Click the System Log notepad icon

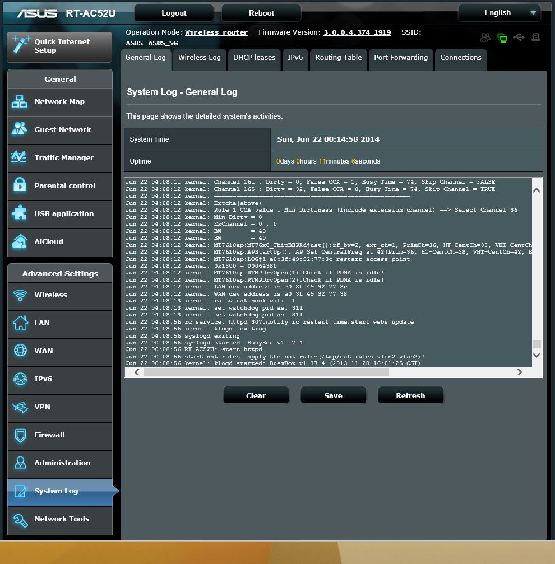[x=21, y=491]
